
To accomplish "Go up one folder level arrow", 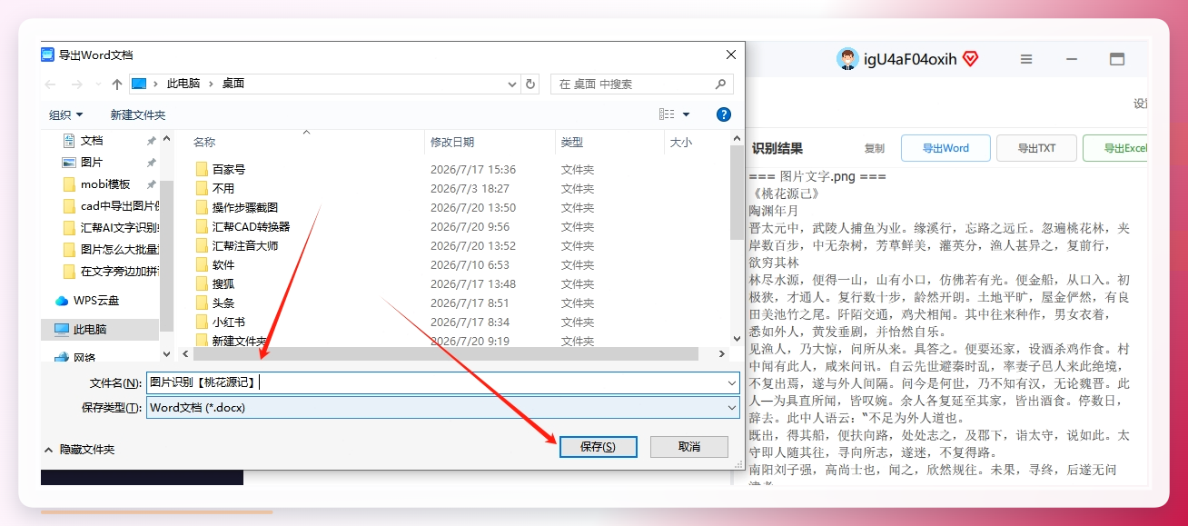I will (x=116, y=84).
